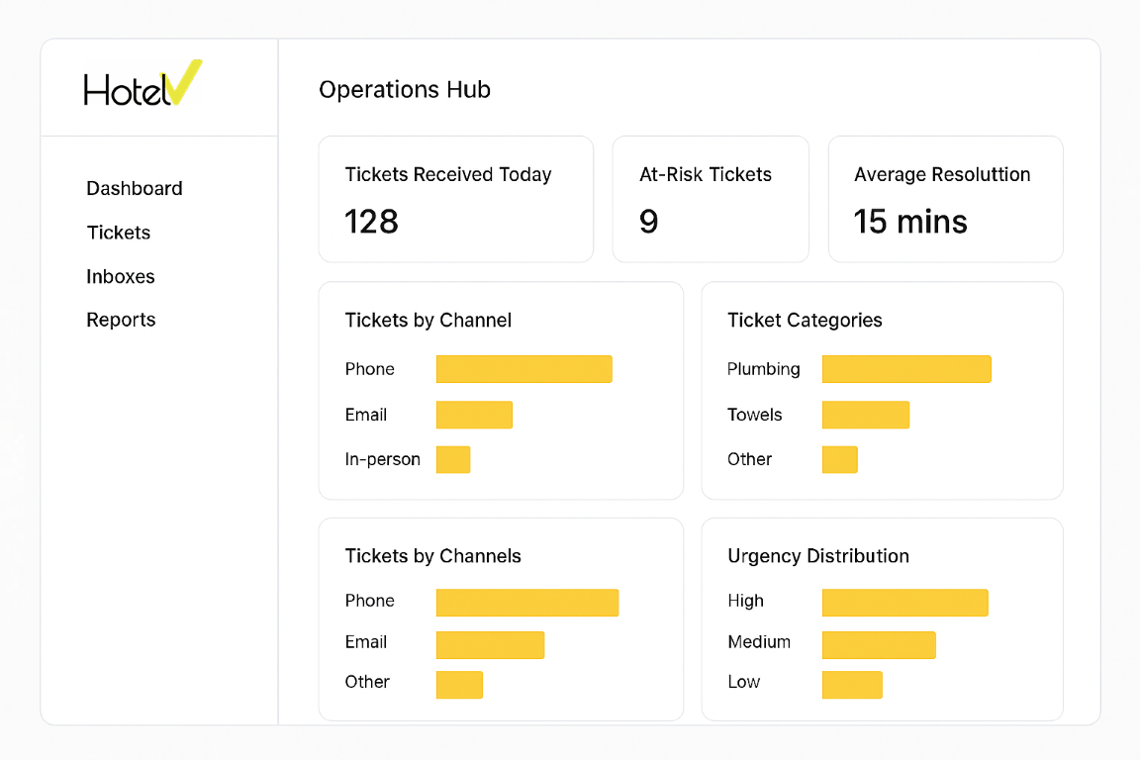Go to the Tickets section
The width and height of the screenshot is (1140, 760).
(119, 233)
